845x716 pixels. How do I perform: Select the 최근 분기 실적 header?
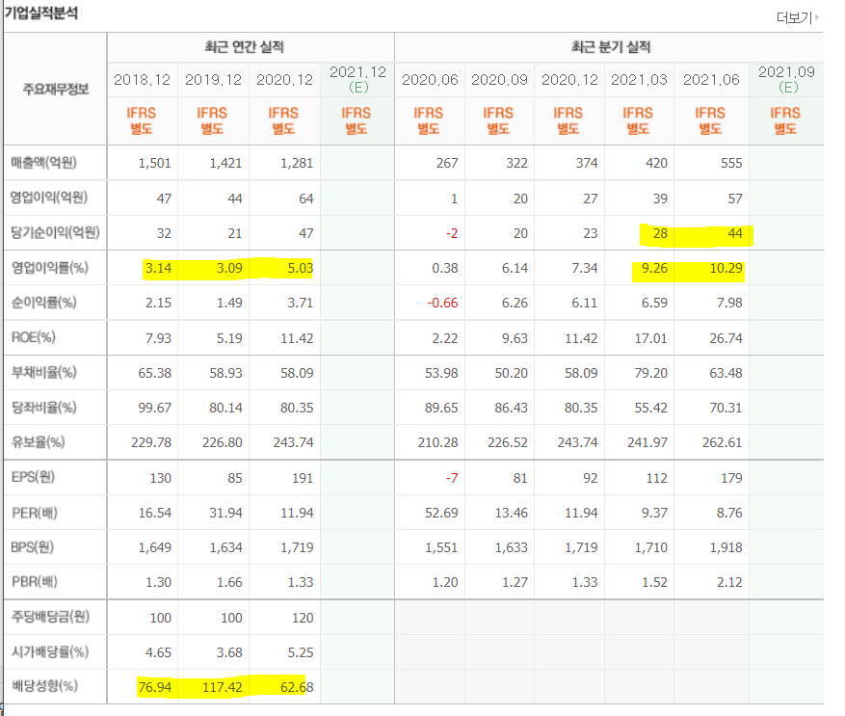(611, 47)
